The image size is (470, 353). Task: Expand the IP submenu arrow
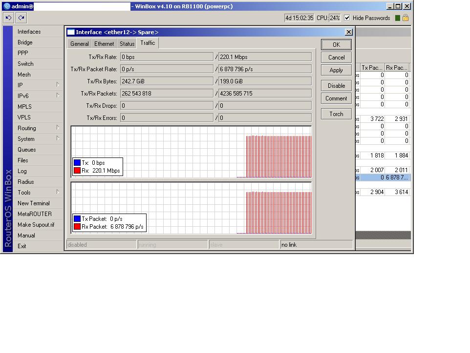coord(58,85)
